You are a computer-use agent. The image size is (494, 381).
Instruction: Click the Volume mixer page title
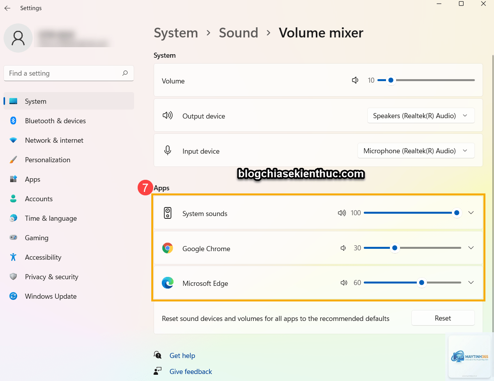321,33
